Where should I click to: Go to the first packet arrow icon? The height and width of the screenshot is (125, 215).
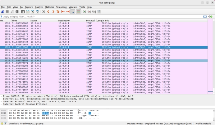coord(62,12)
